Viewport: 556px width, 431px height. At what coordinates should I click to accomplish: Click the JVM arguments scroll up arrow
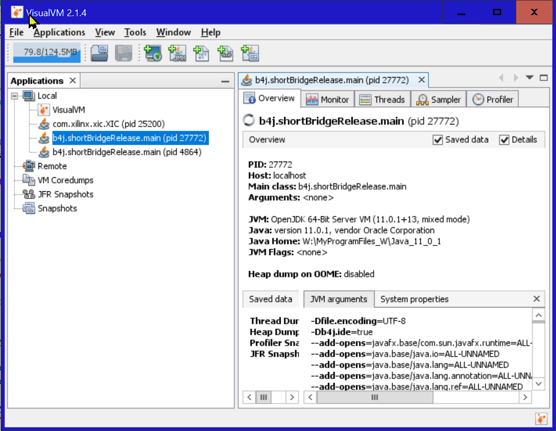(538, 315)
